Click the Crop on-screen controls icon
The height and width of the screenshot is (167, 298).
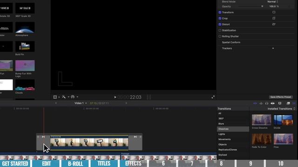coord(274,18)
